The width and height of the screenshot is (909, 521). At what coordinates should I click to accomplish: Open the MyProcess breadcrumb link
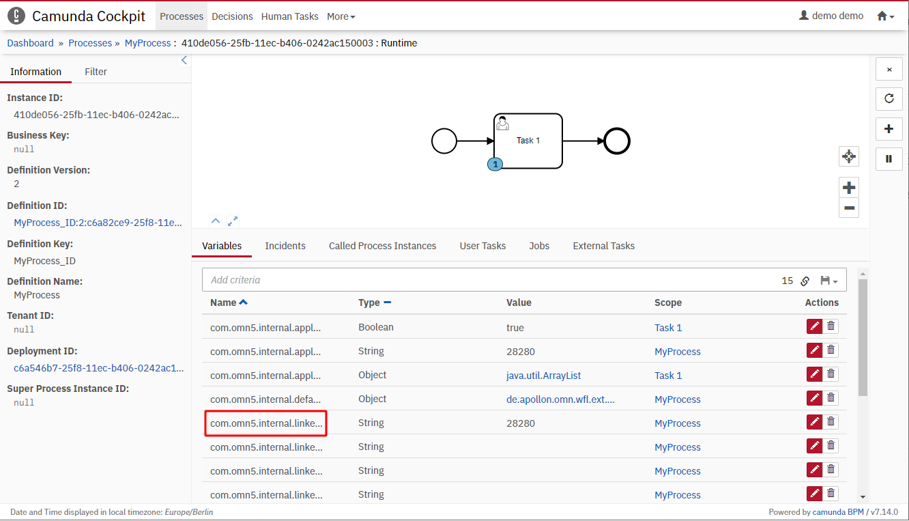pos(147,43)
